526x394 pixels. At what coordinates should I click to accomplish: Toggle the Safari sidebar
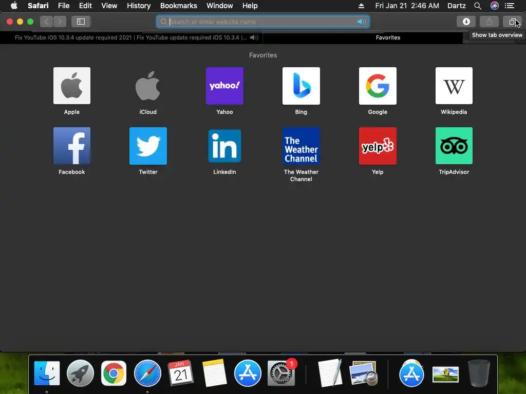tap(81, 22)
